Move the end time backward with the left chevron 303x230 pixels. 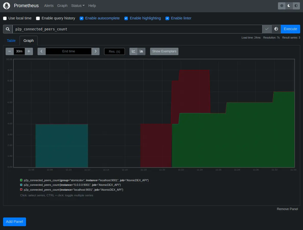coord(42,51)
